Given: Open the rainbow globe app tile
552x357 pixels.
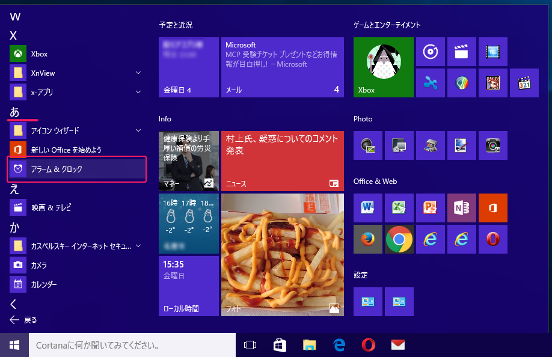Looking at the screenshot, I should [x=462, y=83].
